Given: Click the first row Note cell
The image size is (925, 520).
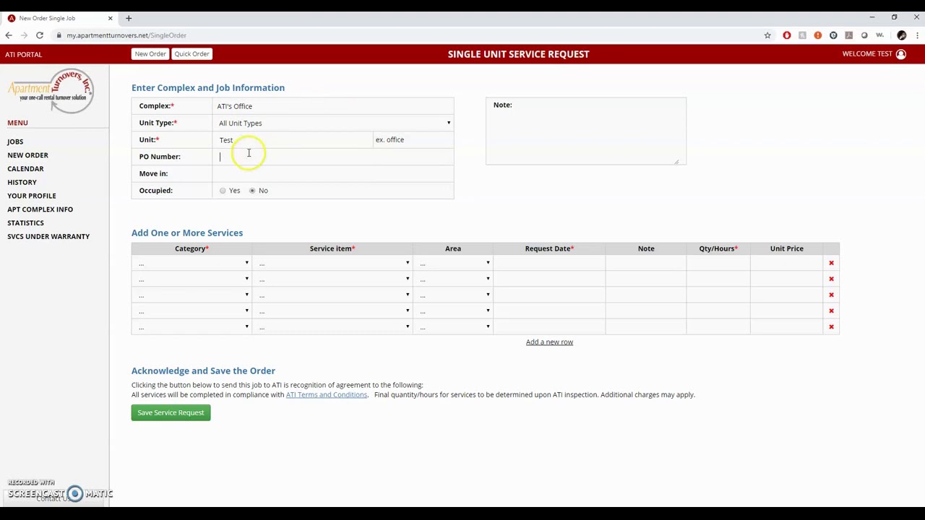Looking at the screenshot, I should click(646, 264).
